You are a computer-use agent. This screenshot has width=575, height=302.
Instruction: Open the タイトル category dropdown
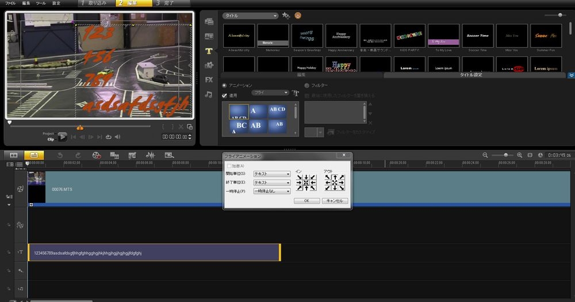[x=250, y=16]
